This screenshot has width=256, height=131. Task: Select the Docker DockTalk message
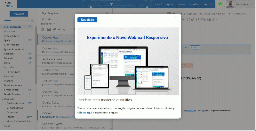click(56, 115)
